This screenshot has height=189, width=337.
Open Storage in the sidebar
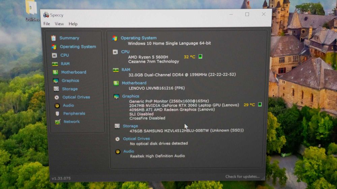(70, 89)
